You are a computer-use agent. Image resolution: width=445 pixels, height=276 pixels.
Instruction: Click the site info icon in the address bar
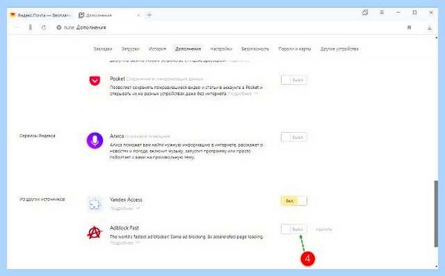[x=59, y=27]
